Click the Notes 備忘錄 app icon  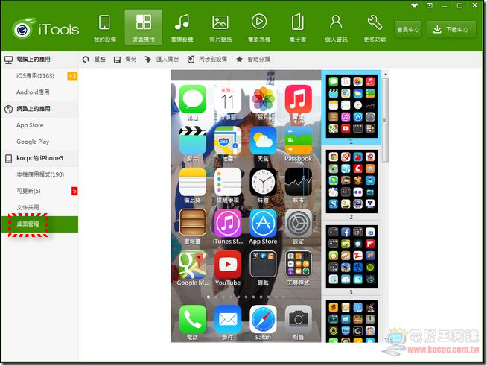[193, 182]
